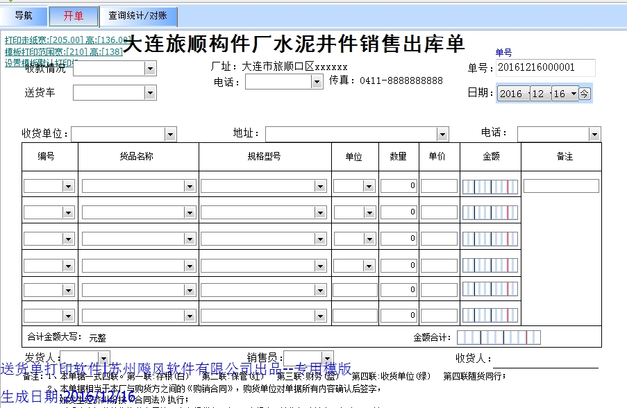This screenshot has width=627, height=408.
Task: Click the third row 数量 field
Action: (399, 239)
